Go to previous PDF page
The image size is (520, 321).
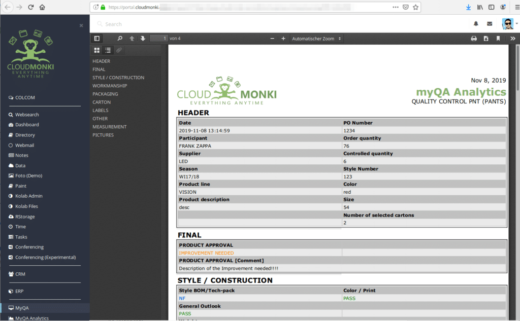(x=132, y=39)
